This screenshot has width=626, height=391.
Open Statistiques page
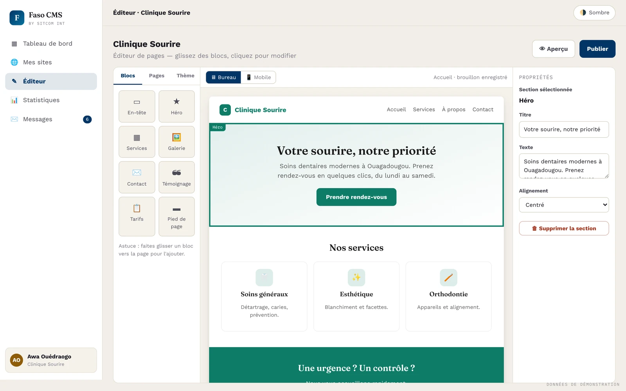[51, 100]
